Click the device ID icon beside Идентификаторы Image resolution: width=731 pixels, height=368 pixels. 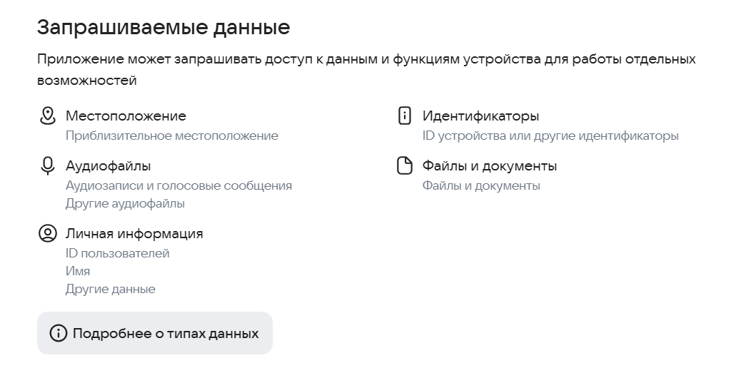coord(404,116)
